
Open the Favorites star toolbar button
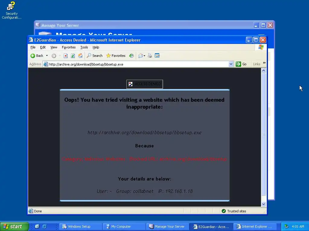116,56
